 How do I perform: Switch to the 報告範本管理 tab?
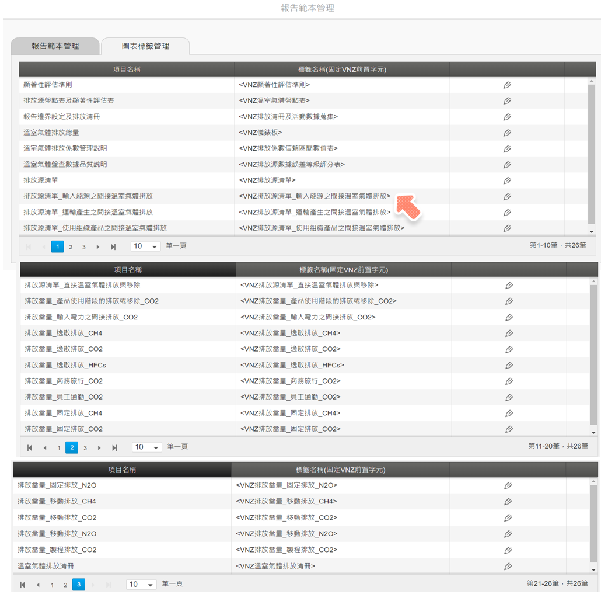coord(55,46)
